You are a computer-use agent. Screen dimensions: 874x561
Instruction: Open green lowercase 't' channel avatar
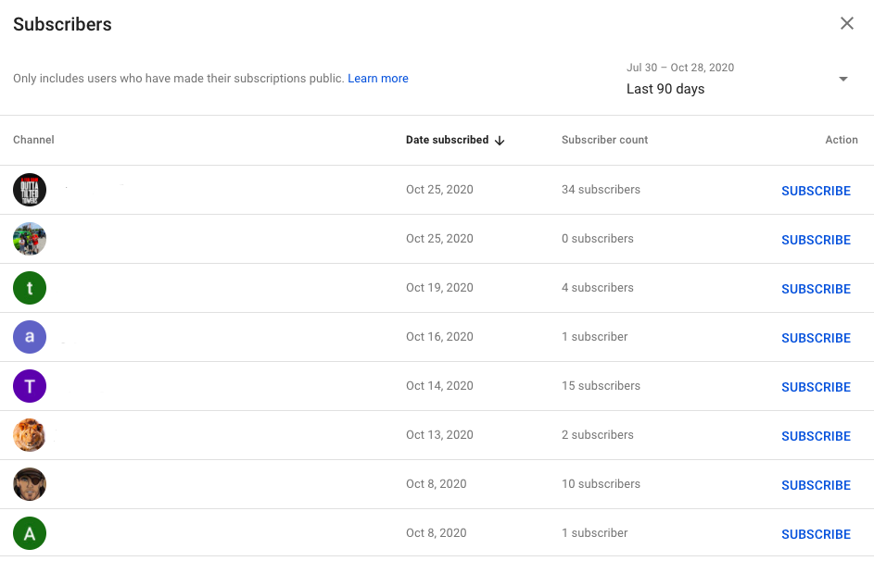[30, 288]
